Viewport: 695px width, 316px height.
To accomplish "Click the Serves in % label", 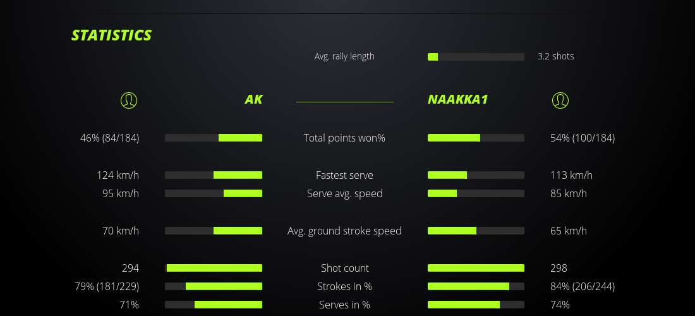I will (344, 305).
